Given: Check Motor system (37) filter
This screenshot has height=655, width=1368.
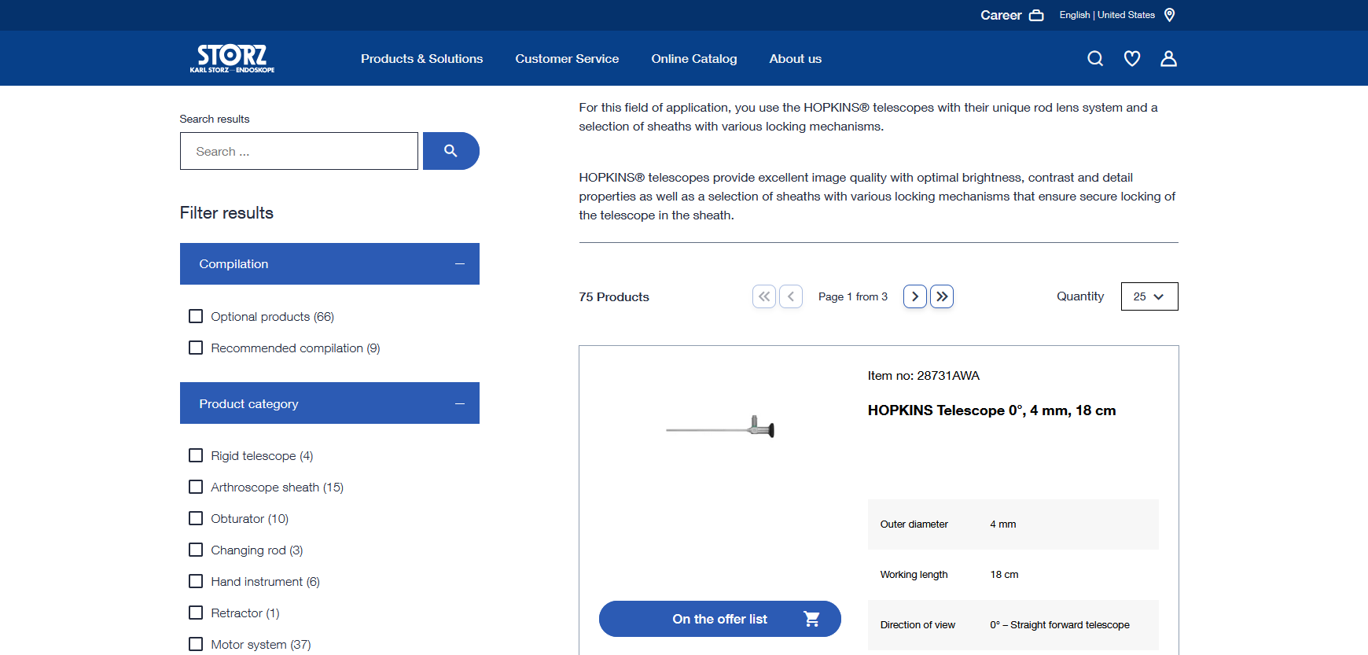Looking at the screenshot, I should (x=196, y=644).
